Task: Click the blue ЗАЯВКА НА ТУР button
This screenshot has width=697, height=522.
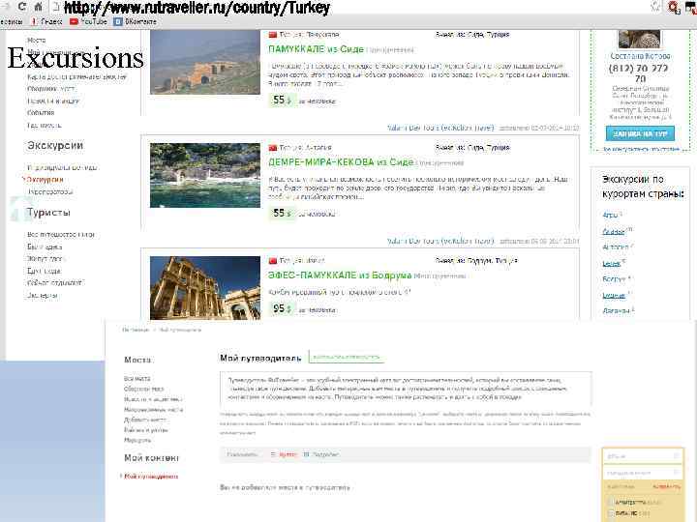Action: [x=640, y=133]
